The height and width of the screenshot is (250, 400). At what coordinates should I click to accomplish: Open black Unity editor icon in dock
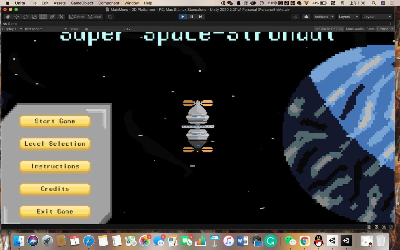[x=347, y=241]
